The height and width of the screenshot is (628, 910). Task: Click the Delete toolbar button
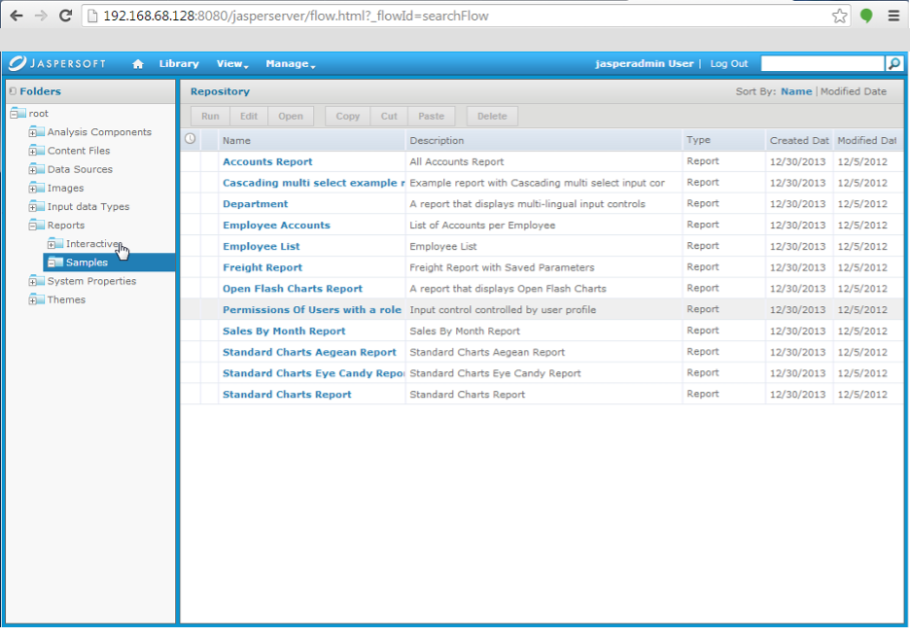coord(492,116)
